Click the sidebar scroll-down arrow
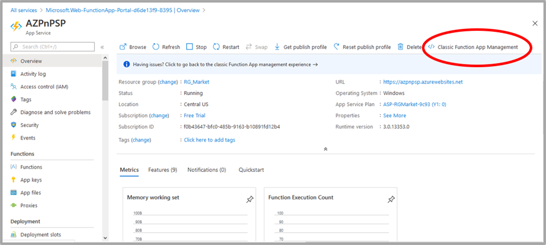Screen dimensions: 546x245 click(x=106, y=238)
